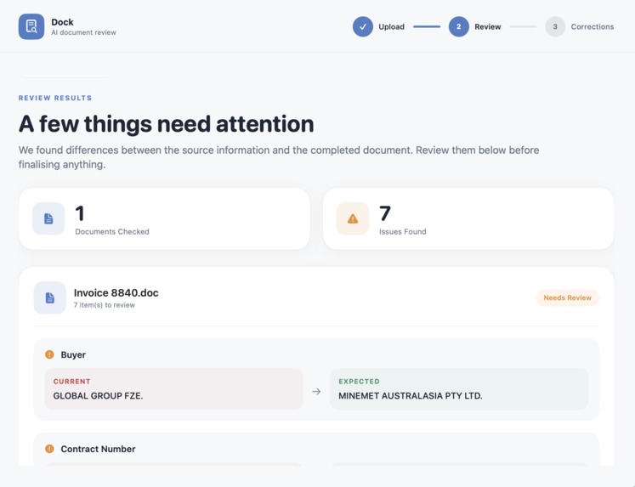The height and width of the screenshot is (487, 635).
Task: Click the Needs Review status badge
Action: (567, 297)
